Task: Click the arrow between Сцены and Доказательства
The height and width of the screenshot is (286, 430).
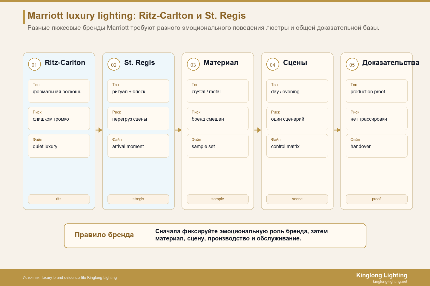Action: point(337,130)
